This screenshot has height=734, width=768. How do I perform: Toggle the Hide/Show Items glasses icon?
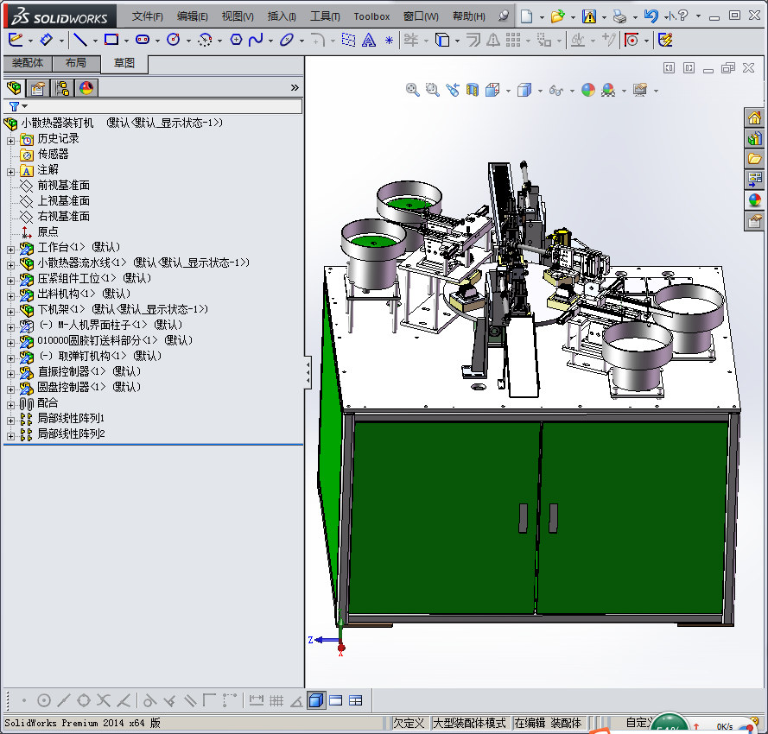[557, 90]
